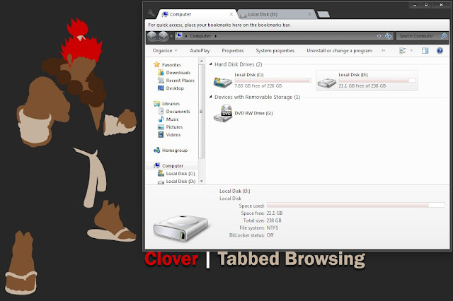This screenshot has width=453, height=301.
Task: Collapse Devices with Removable Storage group
Action: (211, 97)
